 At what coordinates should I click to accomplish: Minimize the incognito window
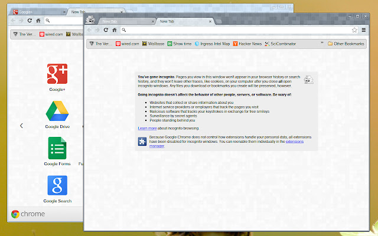pyautogui.click(x=350, y=16)
